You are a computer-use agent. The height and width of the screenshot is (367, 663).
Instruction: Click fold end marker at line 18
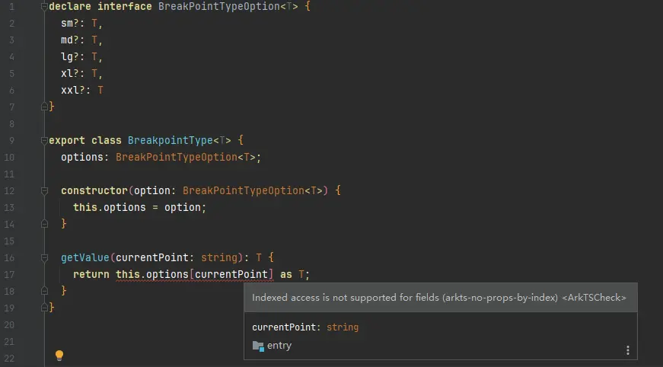[44, 291]
